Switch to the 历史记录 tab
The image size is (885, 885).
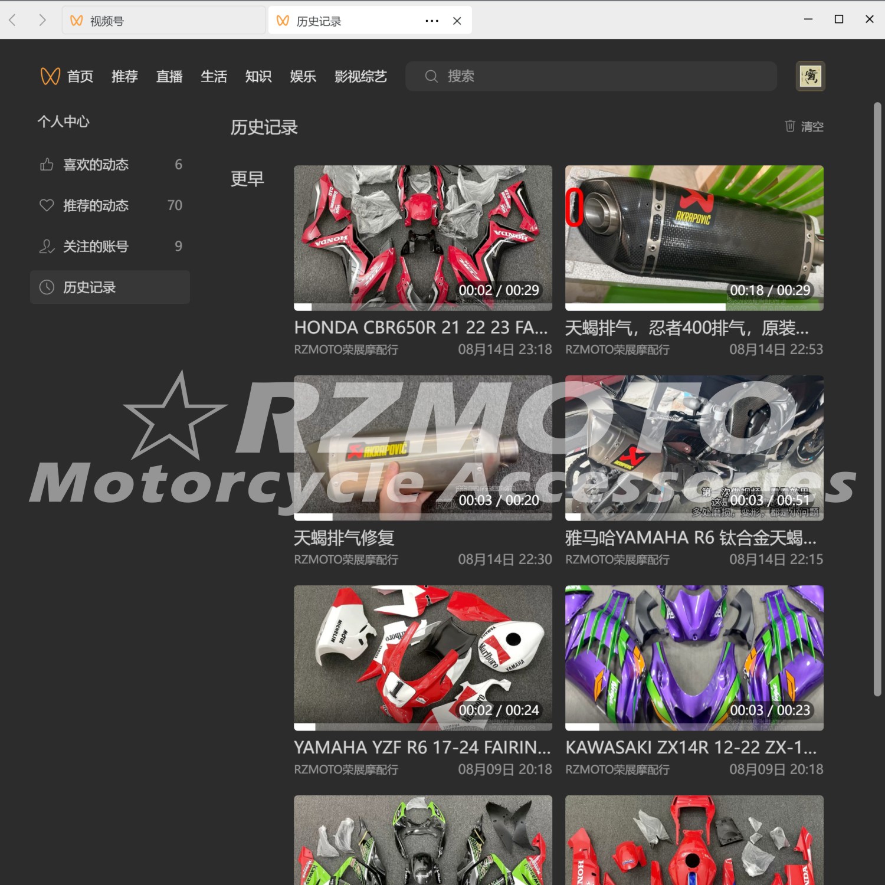(370, 21)
